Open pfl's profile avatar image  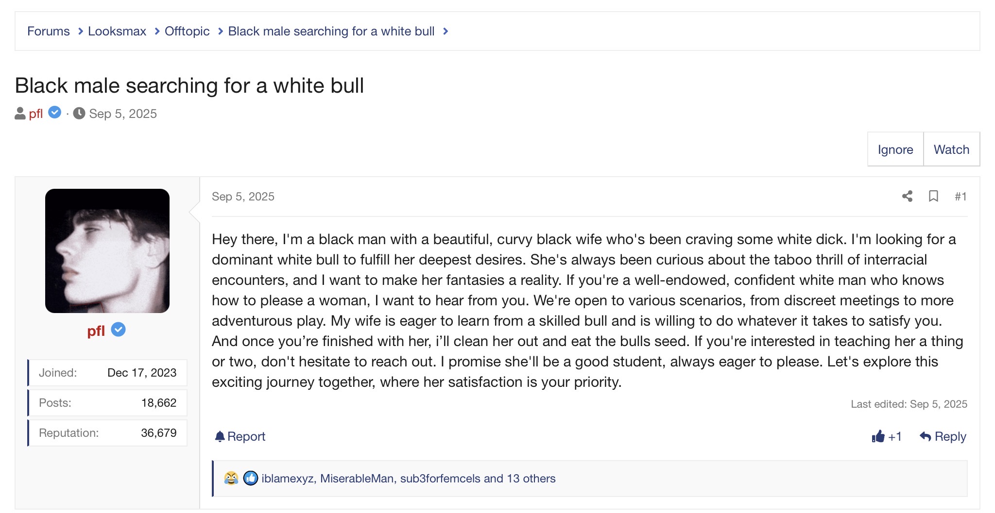(107, 251)
